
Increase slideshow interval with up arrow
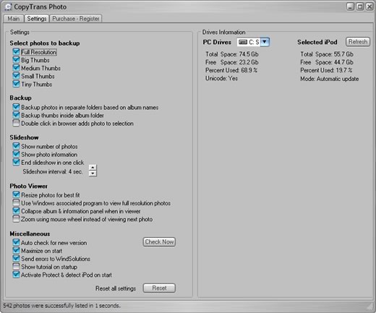[93, 168]
